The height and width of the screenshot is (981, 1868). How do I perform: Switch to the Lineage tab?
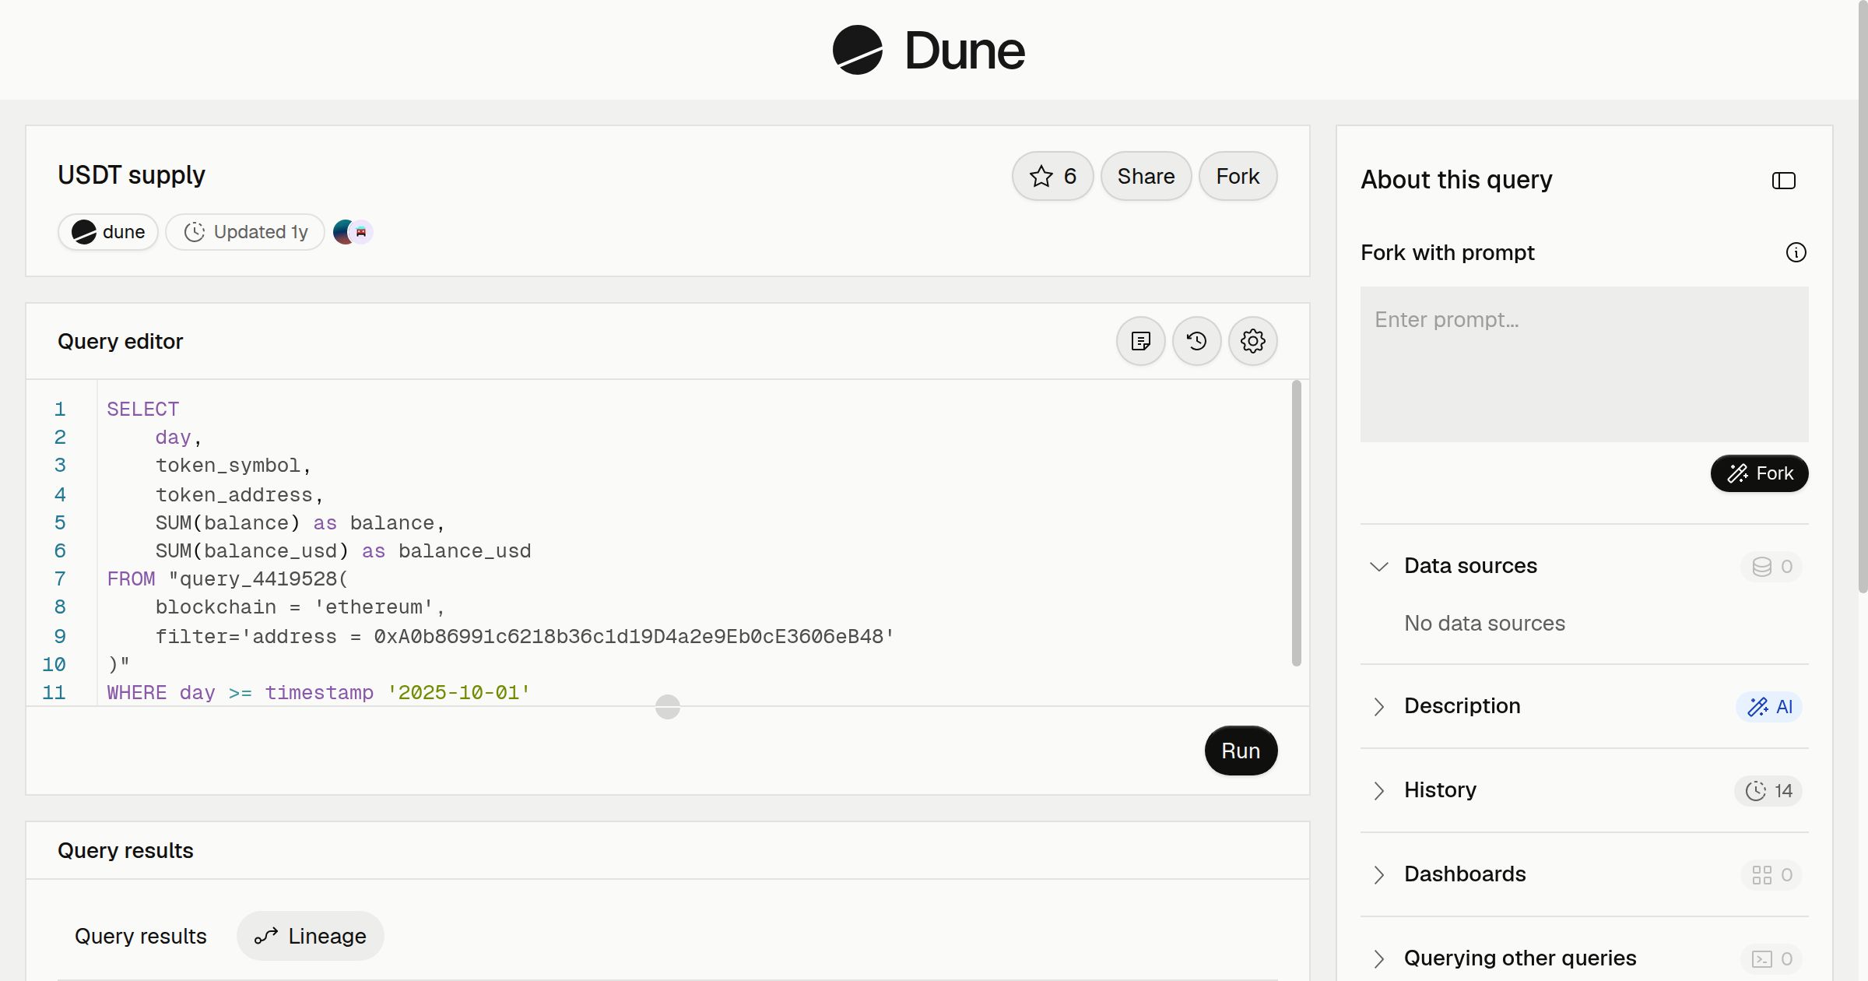pyautogui.click(x=311, y=936)
